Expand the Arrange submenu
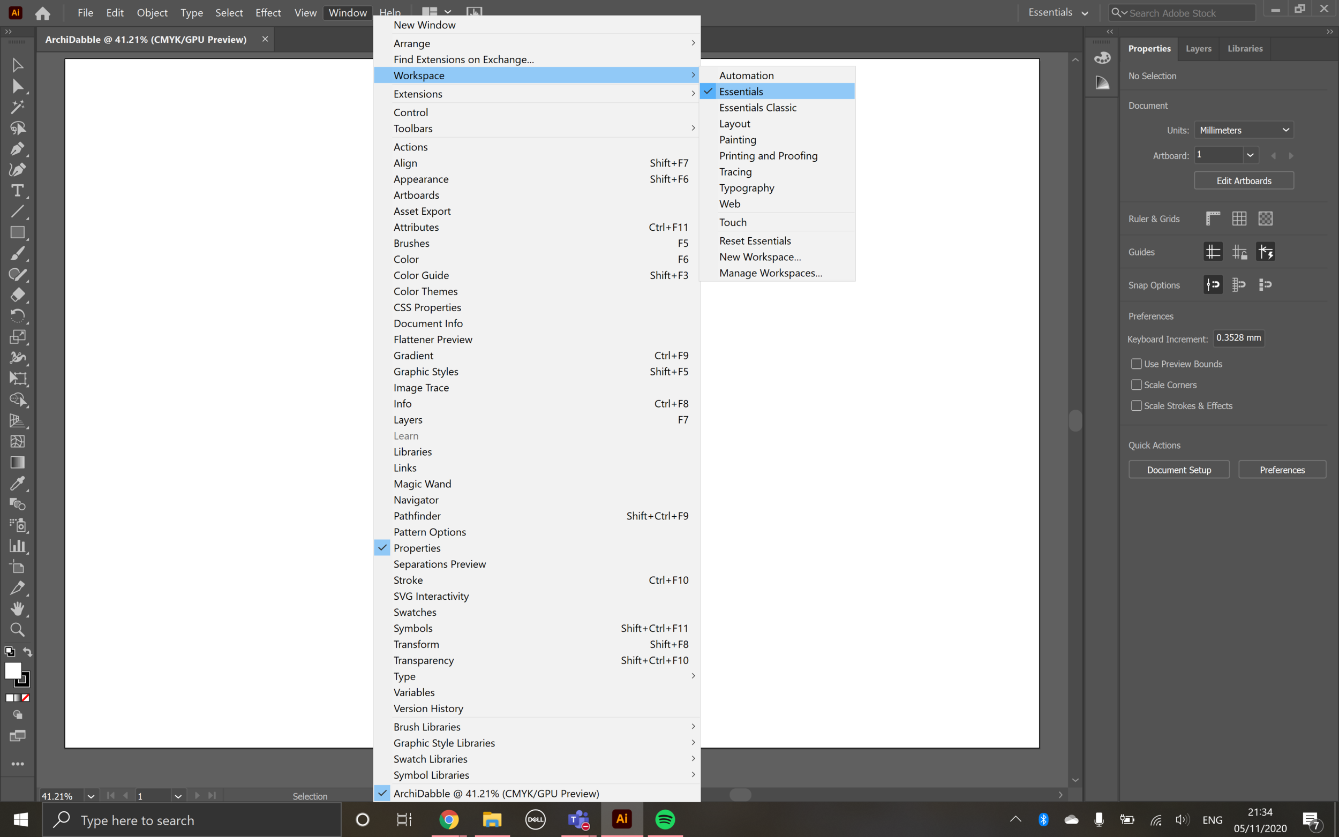Screen dimensions: 1339x837 click(x=536, y=43)
